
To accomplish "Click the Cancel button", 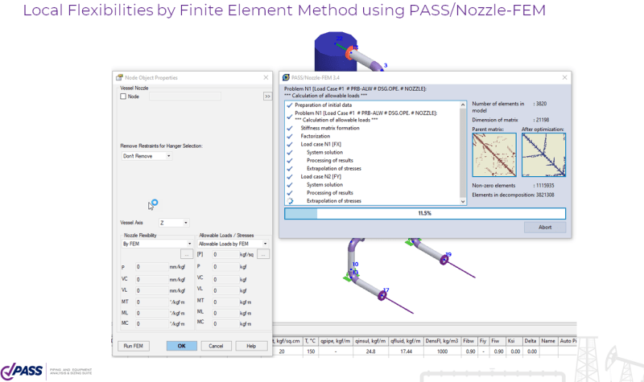I will (x=216, y=346).
